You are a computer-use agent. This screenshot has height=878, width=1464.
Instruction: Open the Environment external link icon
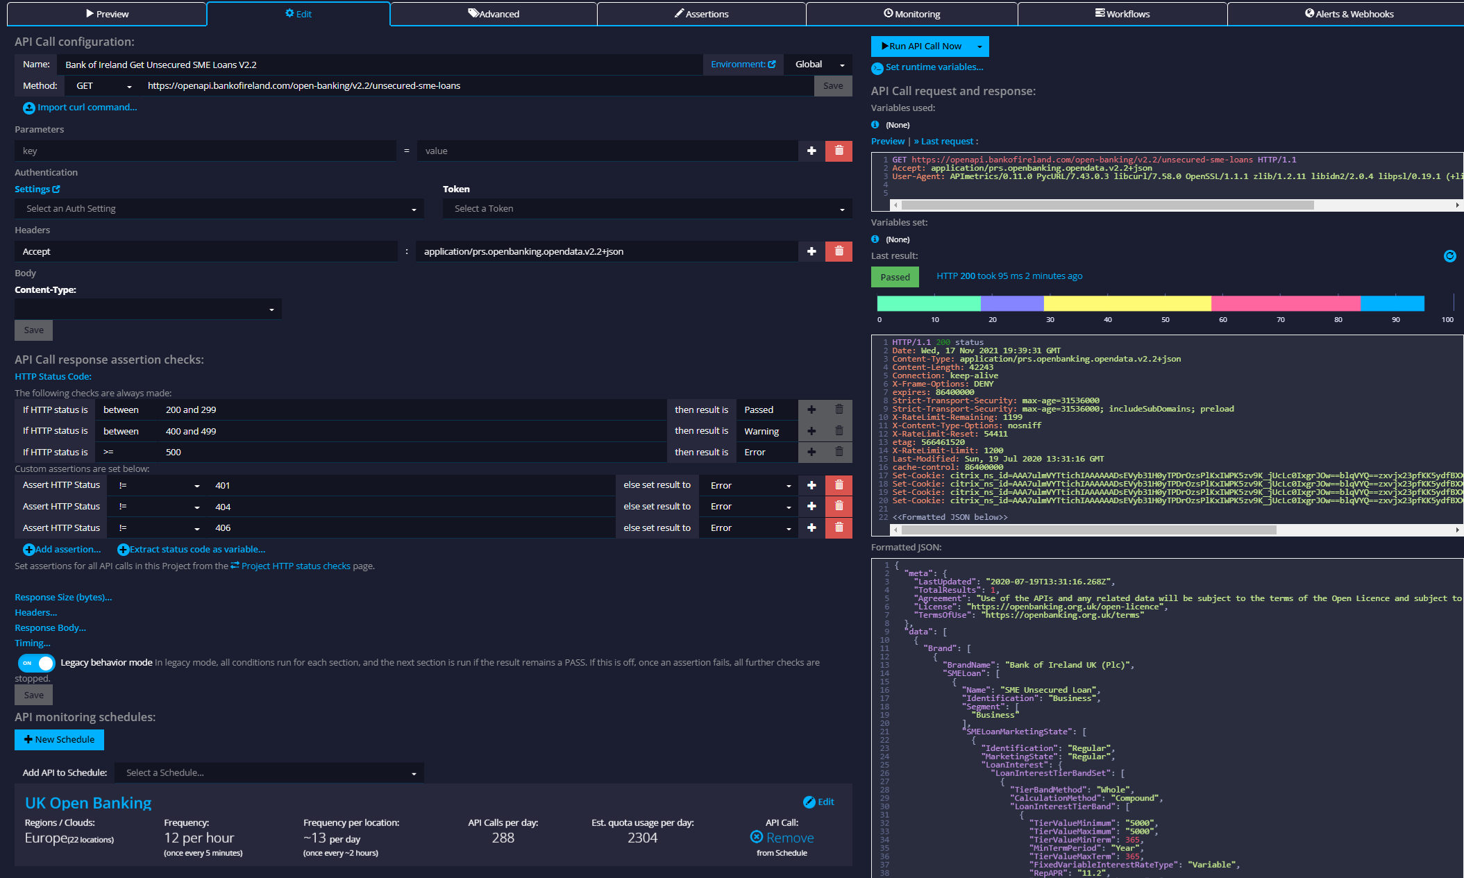(772, 64)
